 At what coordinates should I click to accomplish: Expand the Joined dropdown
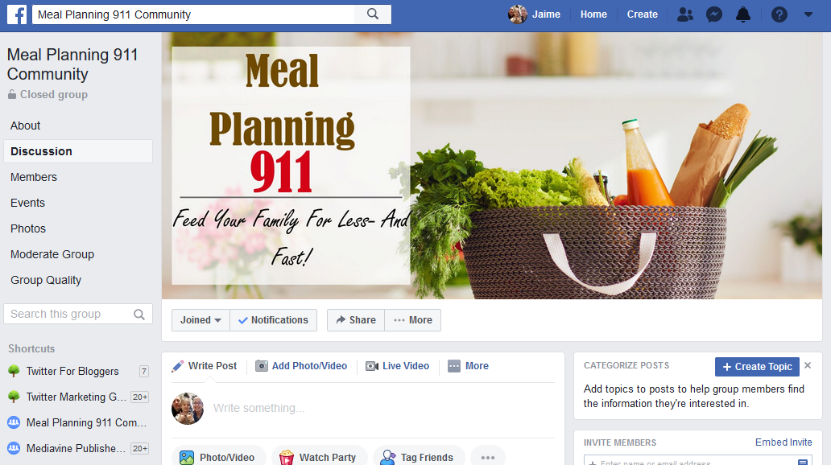(x=201, y=320)
